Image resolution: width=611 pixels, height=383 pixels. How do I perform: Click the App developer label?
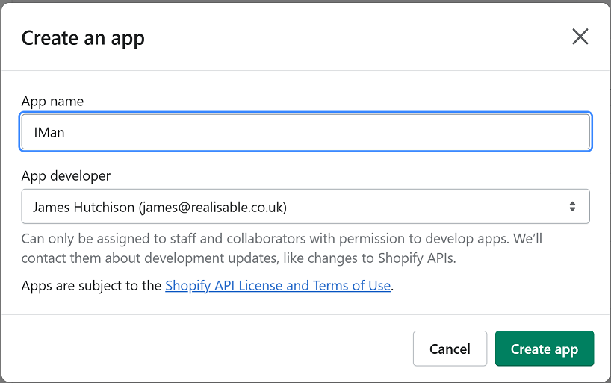click(x=66, y=176)
